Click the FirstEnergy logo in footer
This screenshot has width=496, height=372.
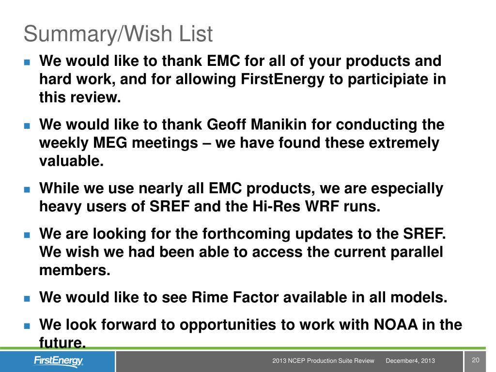click(58, 360)
